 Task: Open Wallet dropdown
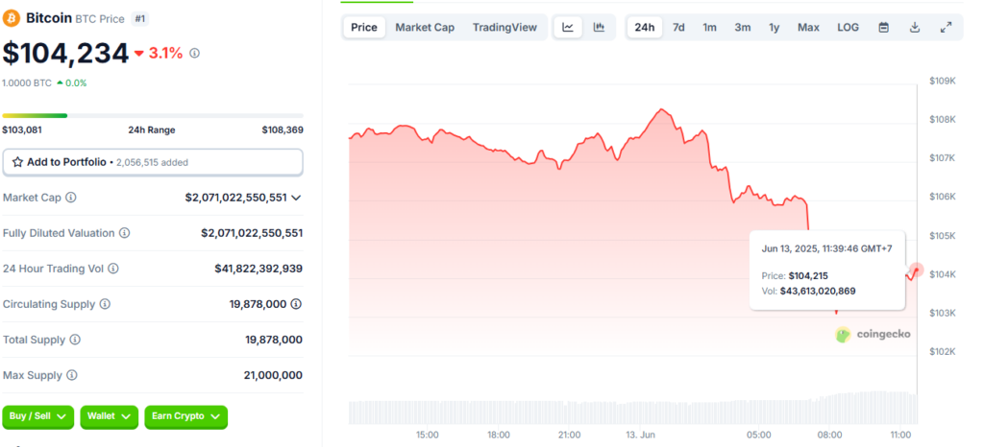click(x=109, y=417)
